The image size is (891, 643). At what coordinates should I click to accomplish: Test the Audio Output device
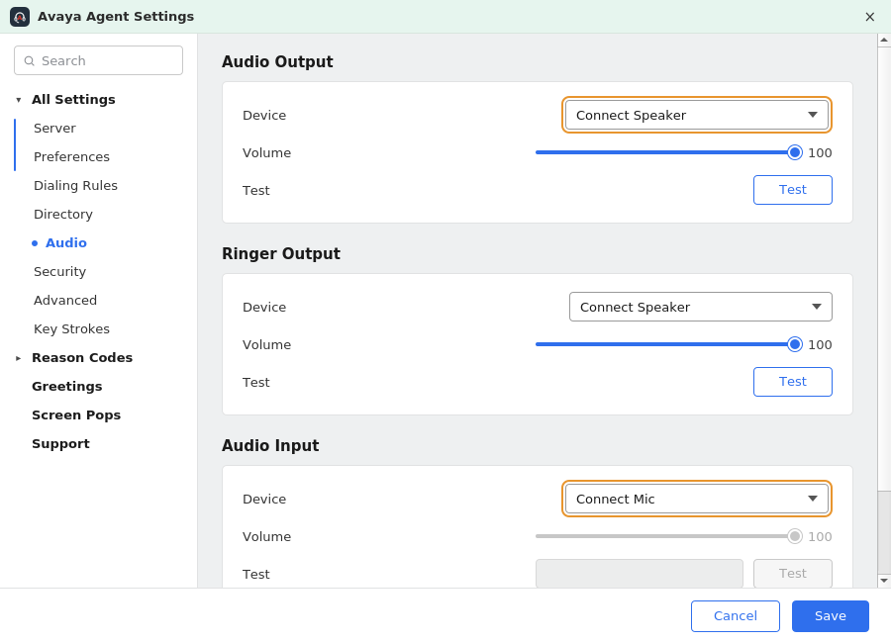click(793, 190)
